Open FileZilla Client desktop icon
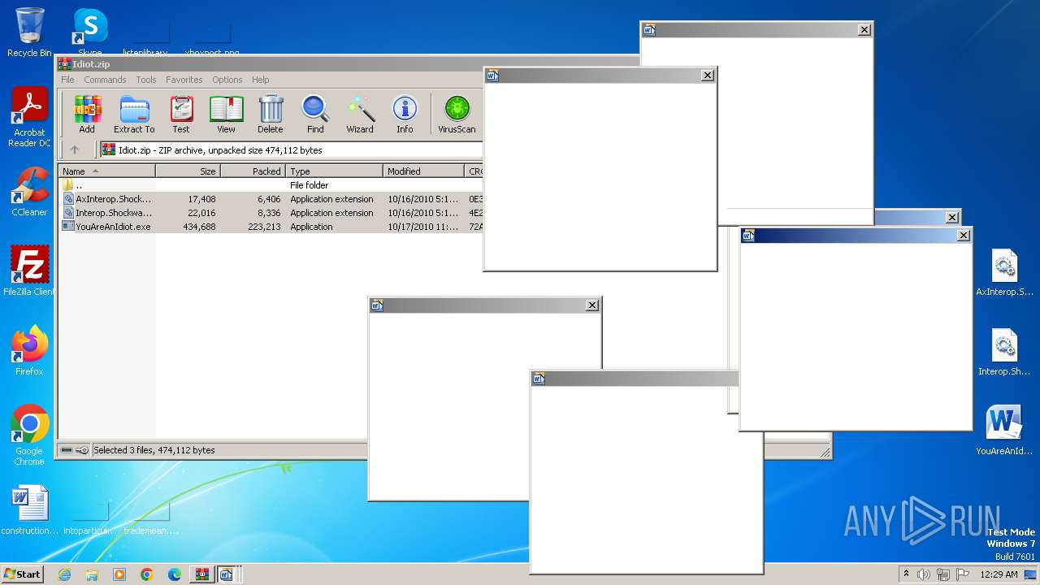 pyautogui.click(x=29, y=271)
